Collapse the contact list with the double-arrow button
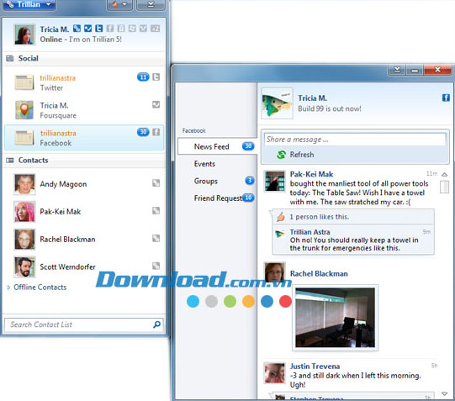The width and height of the screenshot is (455, 401). click(151, 4)
